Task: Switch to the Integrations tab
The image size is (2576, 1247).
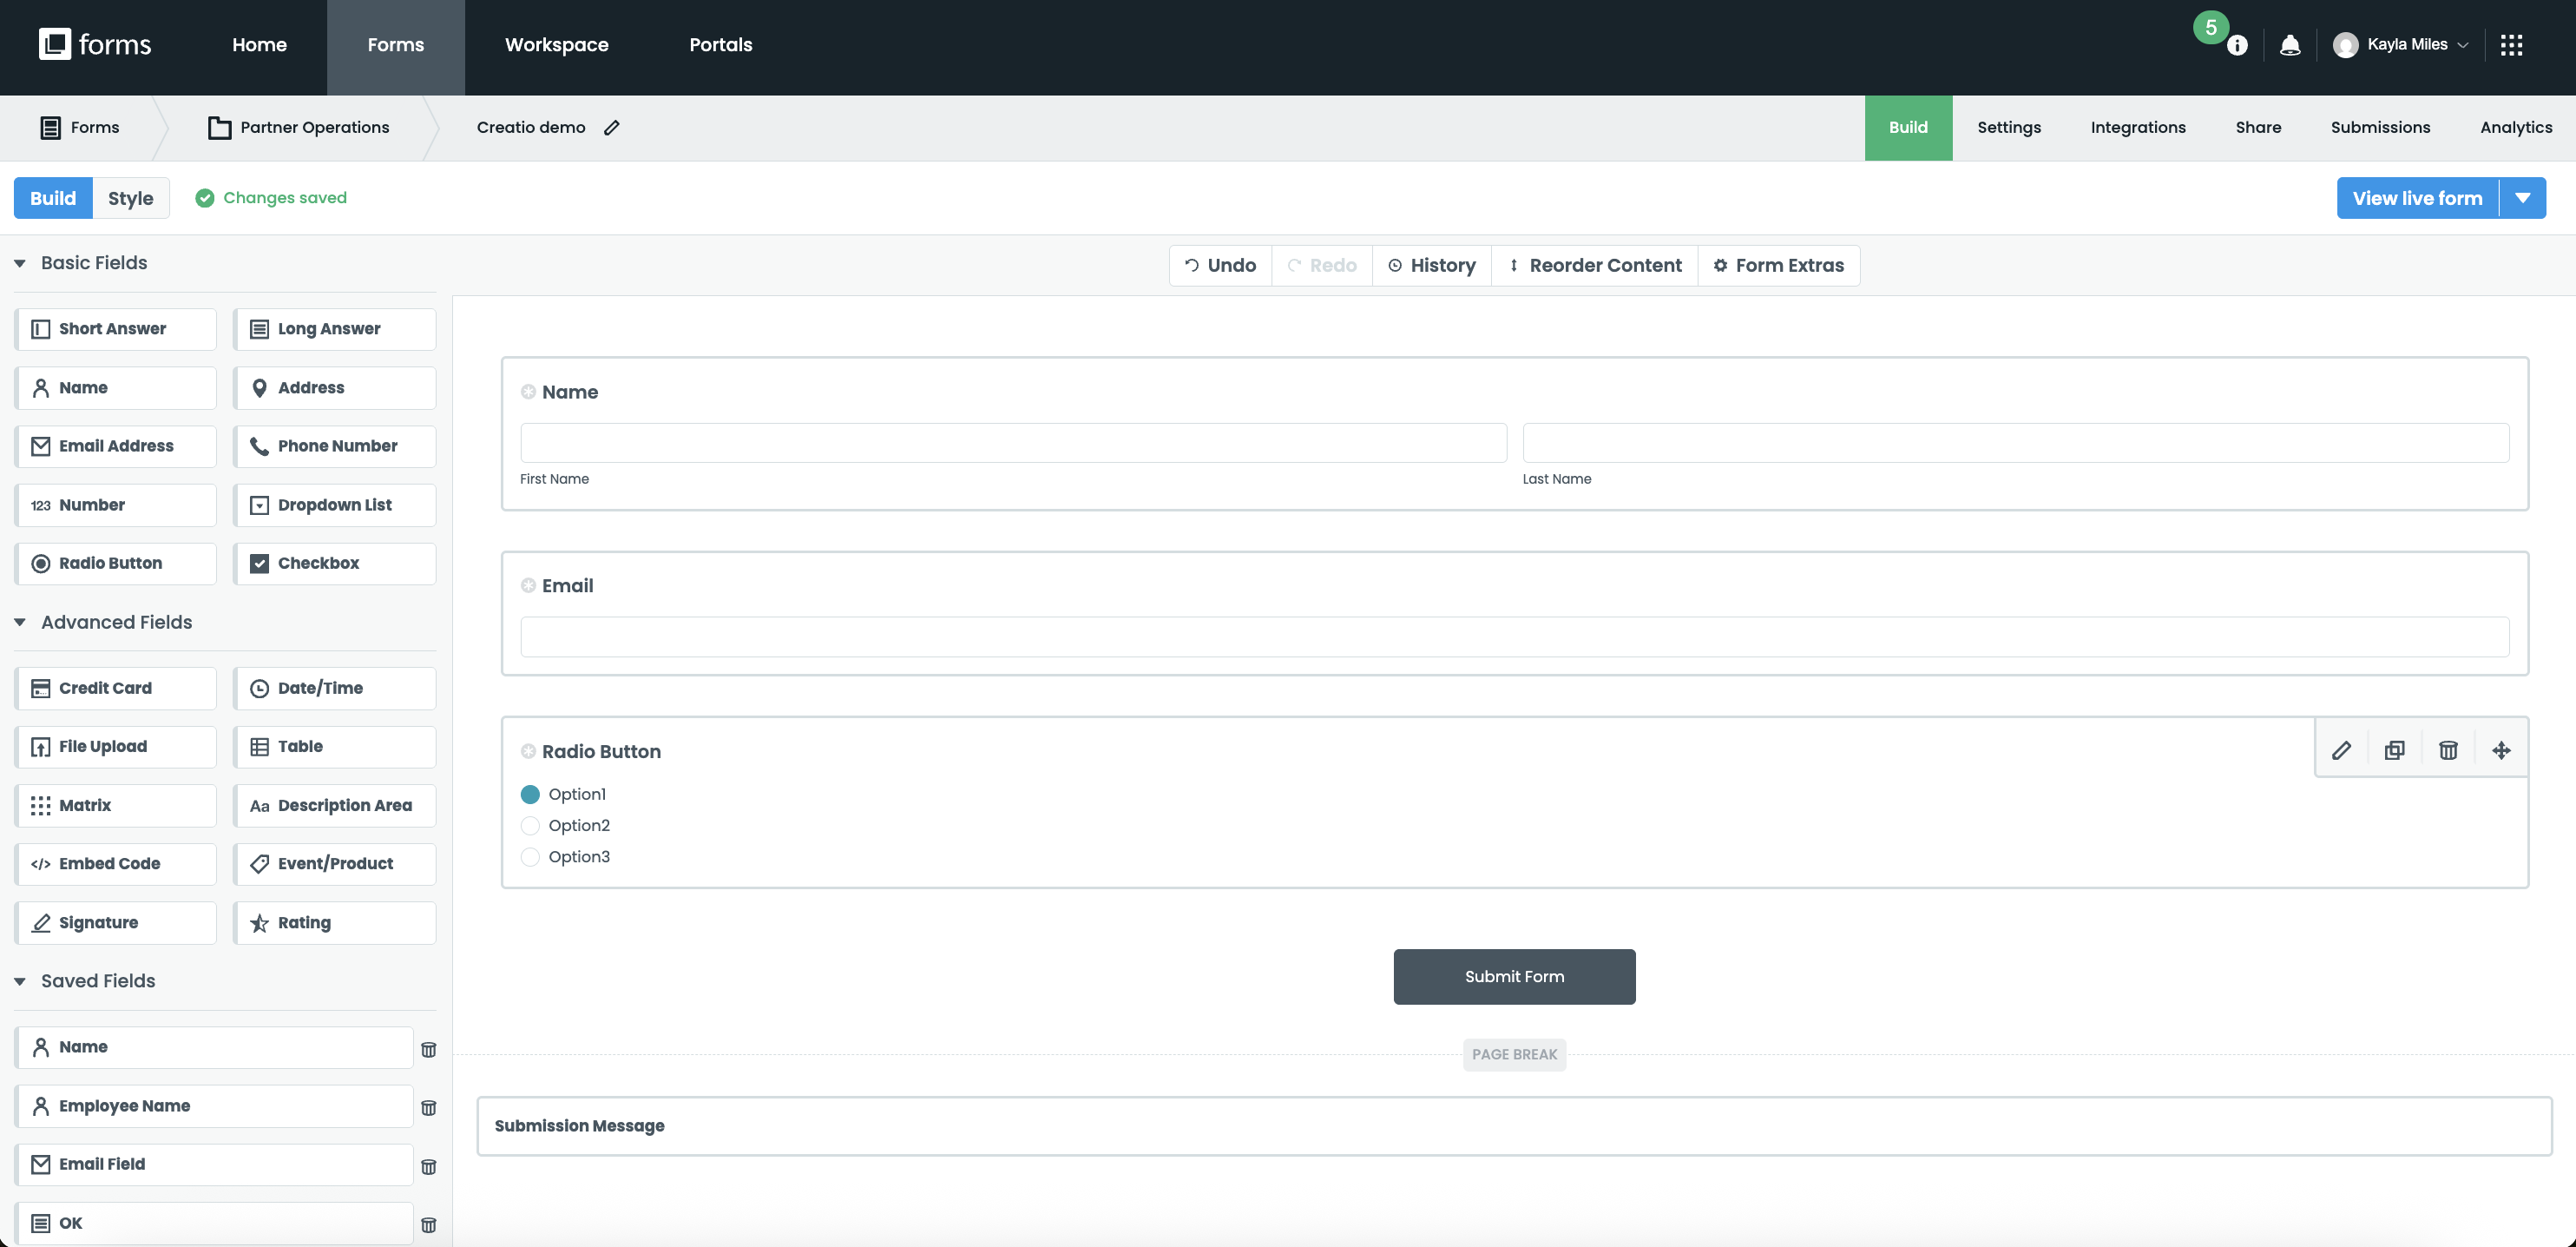Action: click(2138, 129)
